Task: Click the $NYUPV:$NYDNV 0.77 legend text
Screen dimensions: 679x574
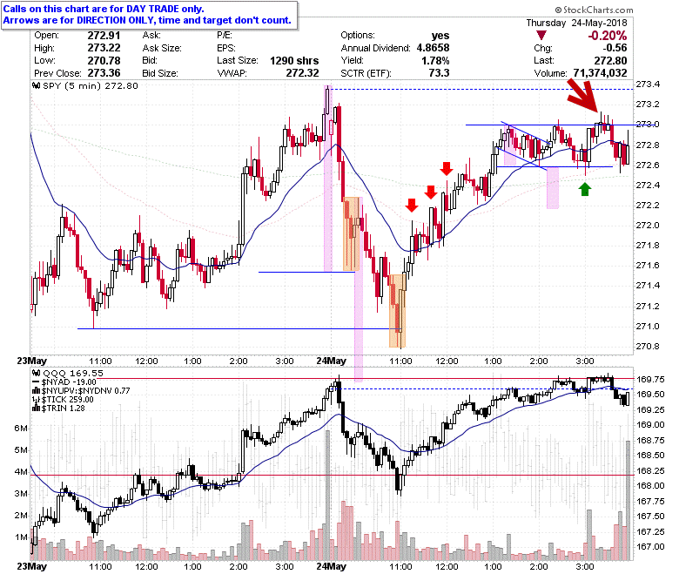Action: pos(85,391)
